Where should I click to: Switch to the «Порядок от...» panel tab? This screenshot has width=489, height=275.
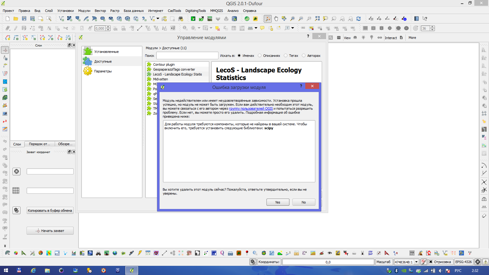39,144
